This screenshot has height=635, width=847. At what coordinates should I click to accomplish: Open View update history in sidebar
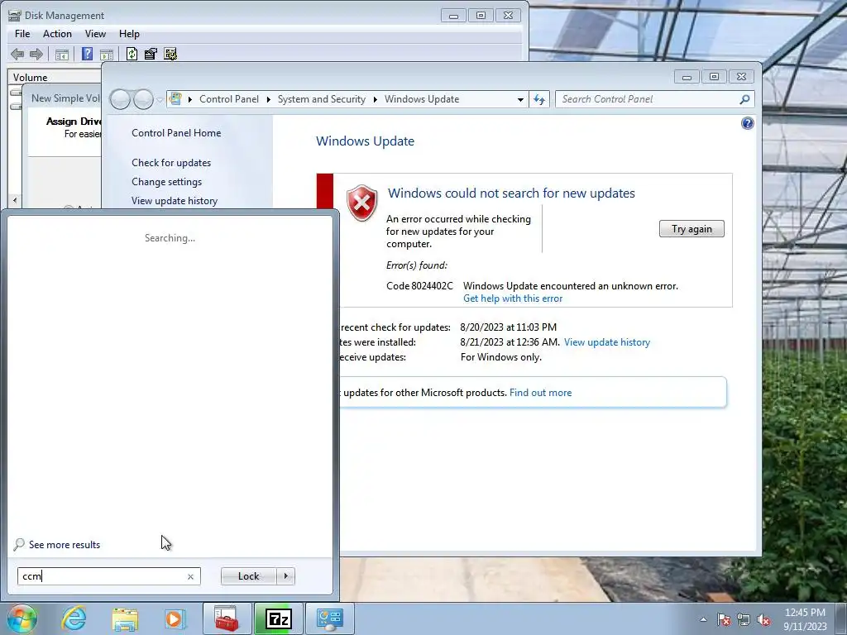tap(175, 201)
